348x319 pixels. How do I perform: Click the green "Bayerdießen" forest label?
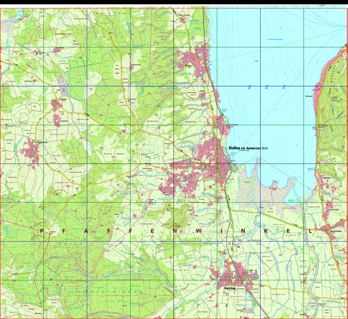point(114,292)
